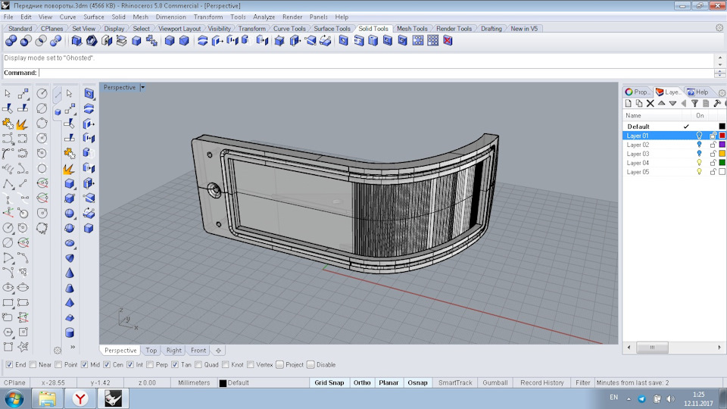Click the layer Tools hammer icon
This screenshot has width=727, height=409.
coord(717,104)
